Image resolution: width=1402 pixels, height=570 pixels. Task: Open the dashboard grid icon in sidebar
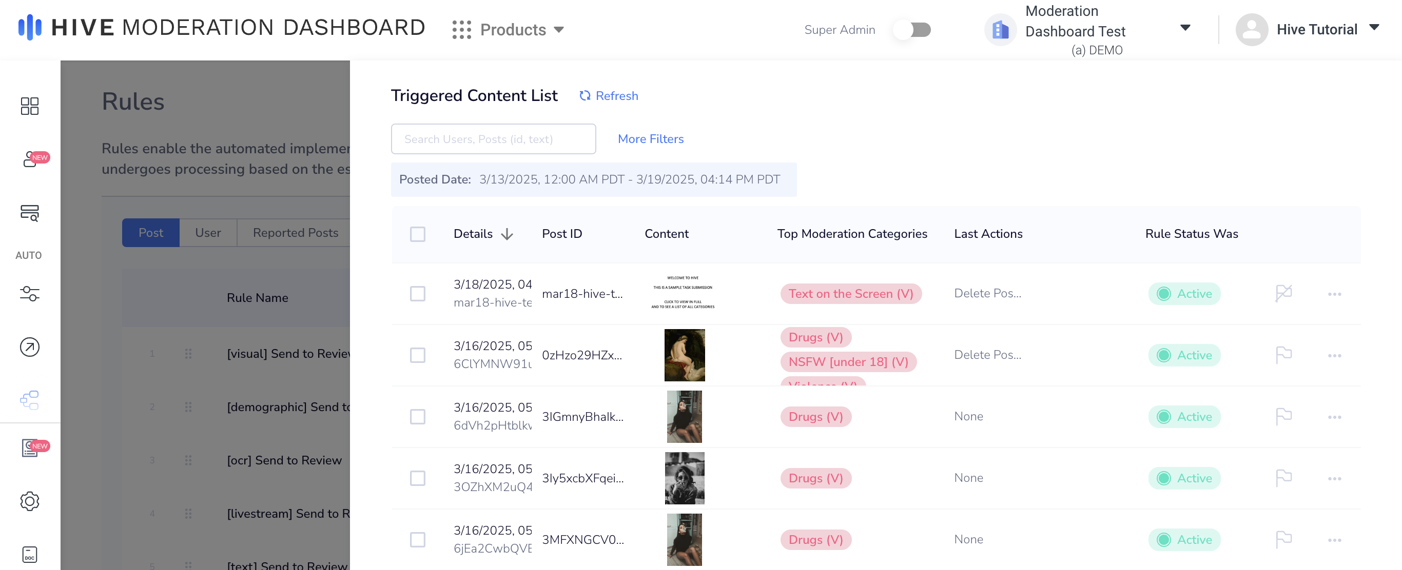click(29, 107)
